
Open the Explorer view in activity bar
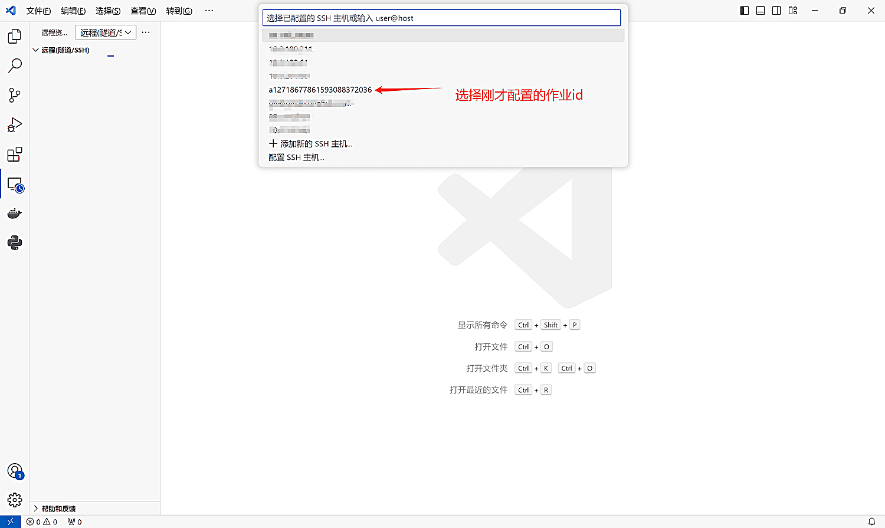[x=15, y=37]
